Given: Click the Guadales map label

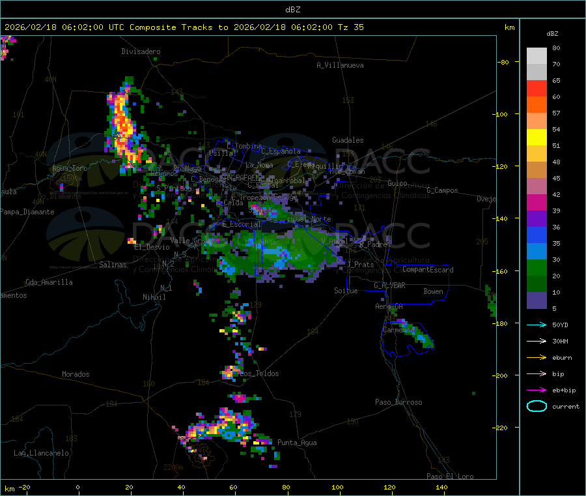Looking at the screenshot, I should (348, 140).
